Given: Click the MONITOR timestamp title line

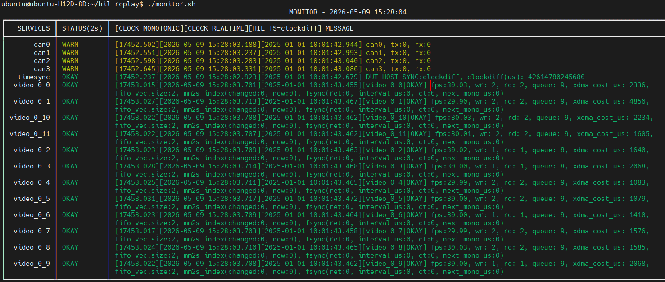Looking at the screenshot, I should click(348, 12).
